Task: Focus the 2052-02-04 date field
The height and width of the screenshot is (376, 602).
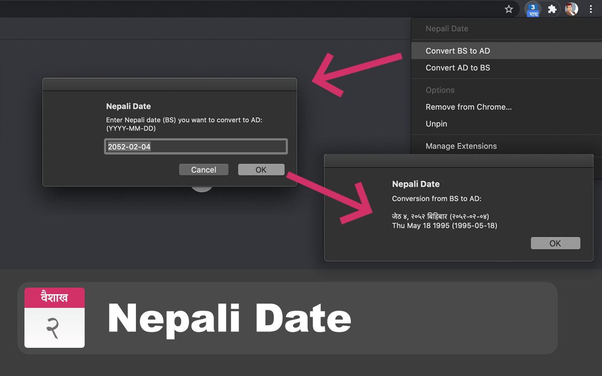Action: click(x=196, y=147)
